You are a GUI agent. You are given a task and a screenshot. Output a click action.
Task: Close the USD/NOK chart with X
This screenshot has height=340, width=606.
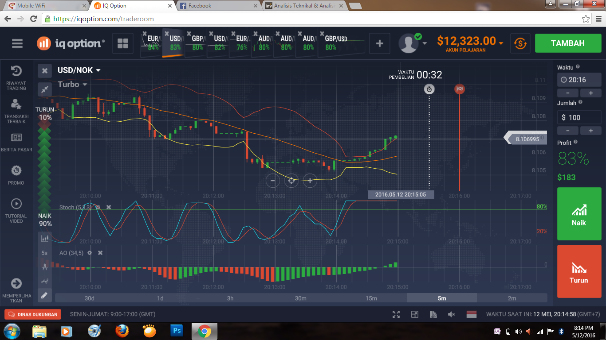[x=44, y=71]
